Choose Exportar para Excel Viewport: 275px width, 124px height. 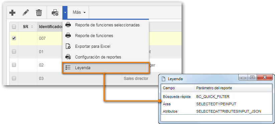pyautogui.click(x=106, y=46)
